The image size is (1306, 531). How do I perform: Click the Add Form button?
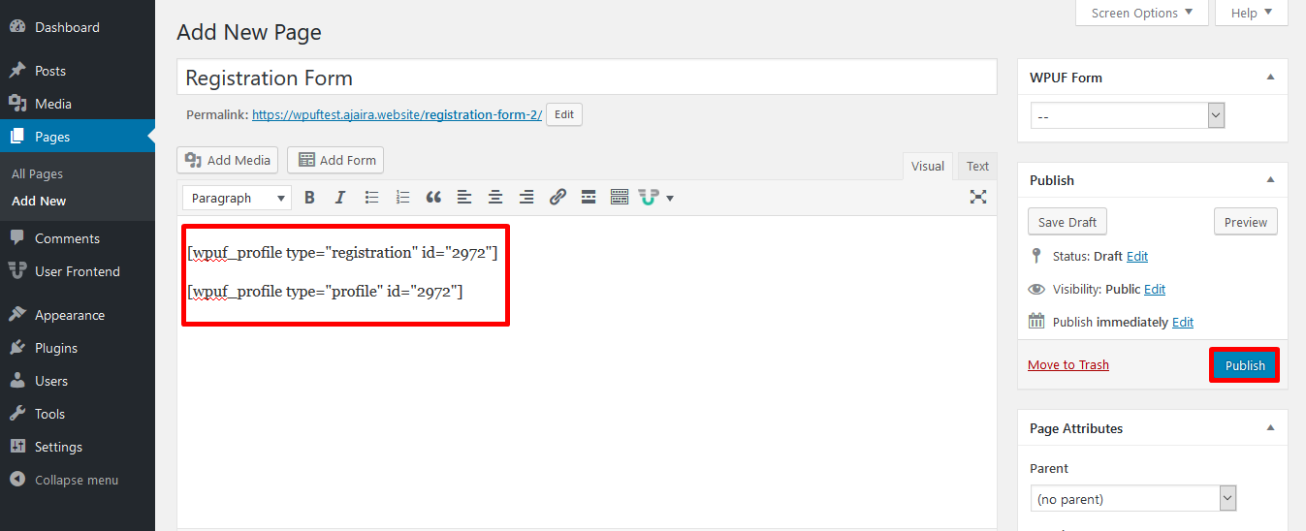(x=336, y=160)
